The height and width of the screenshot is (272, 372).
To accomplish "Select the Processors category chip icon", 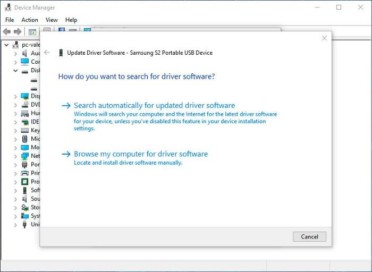I will coord(24,182).
